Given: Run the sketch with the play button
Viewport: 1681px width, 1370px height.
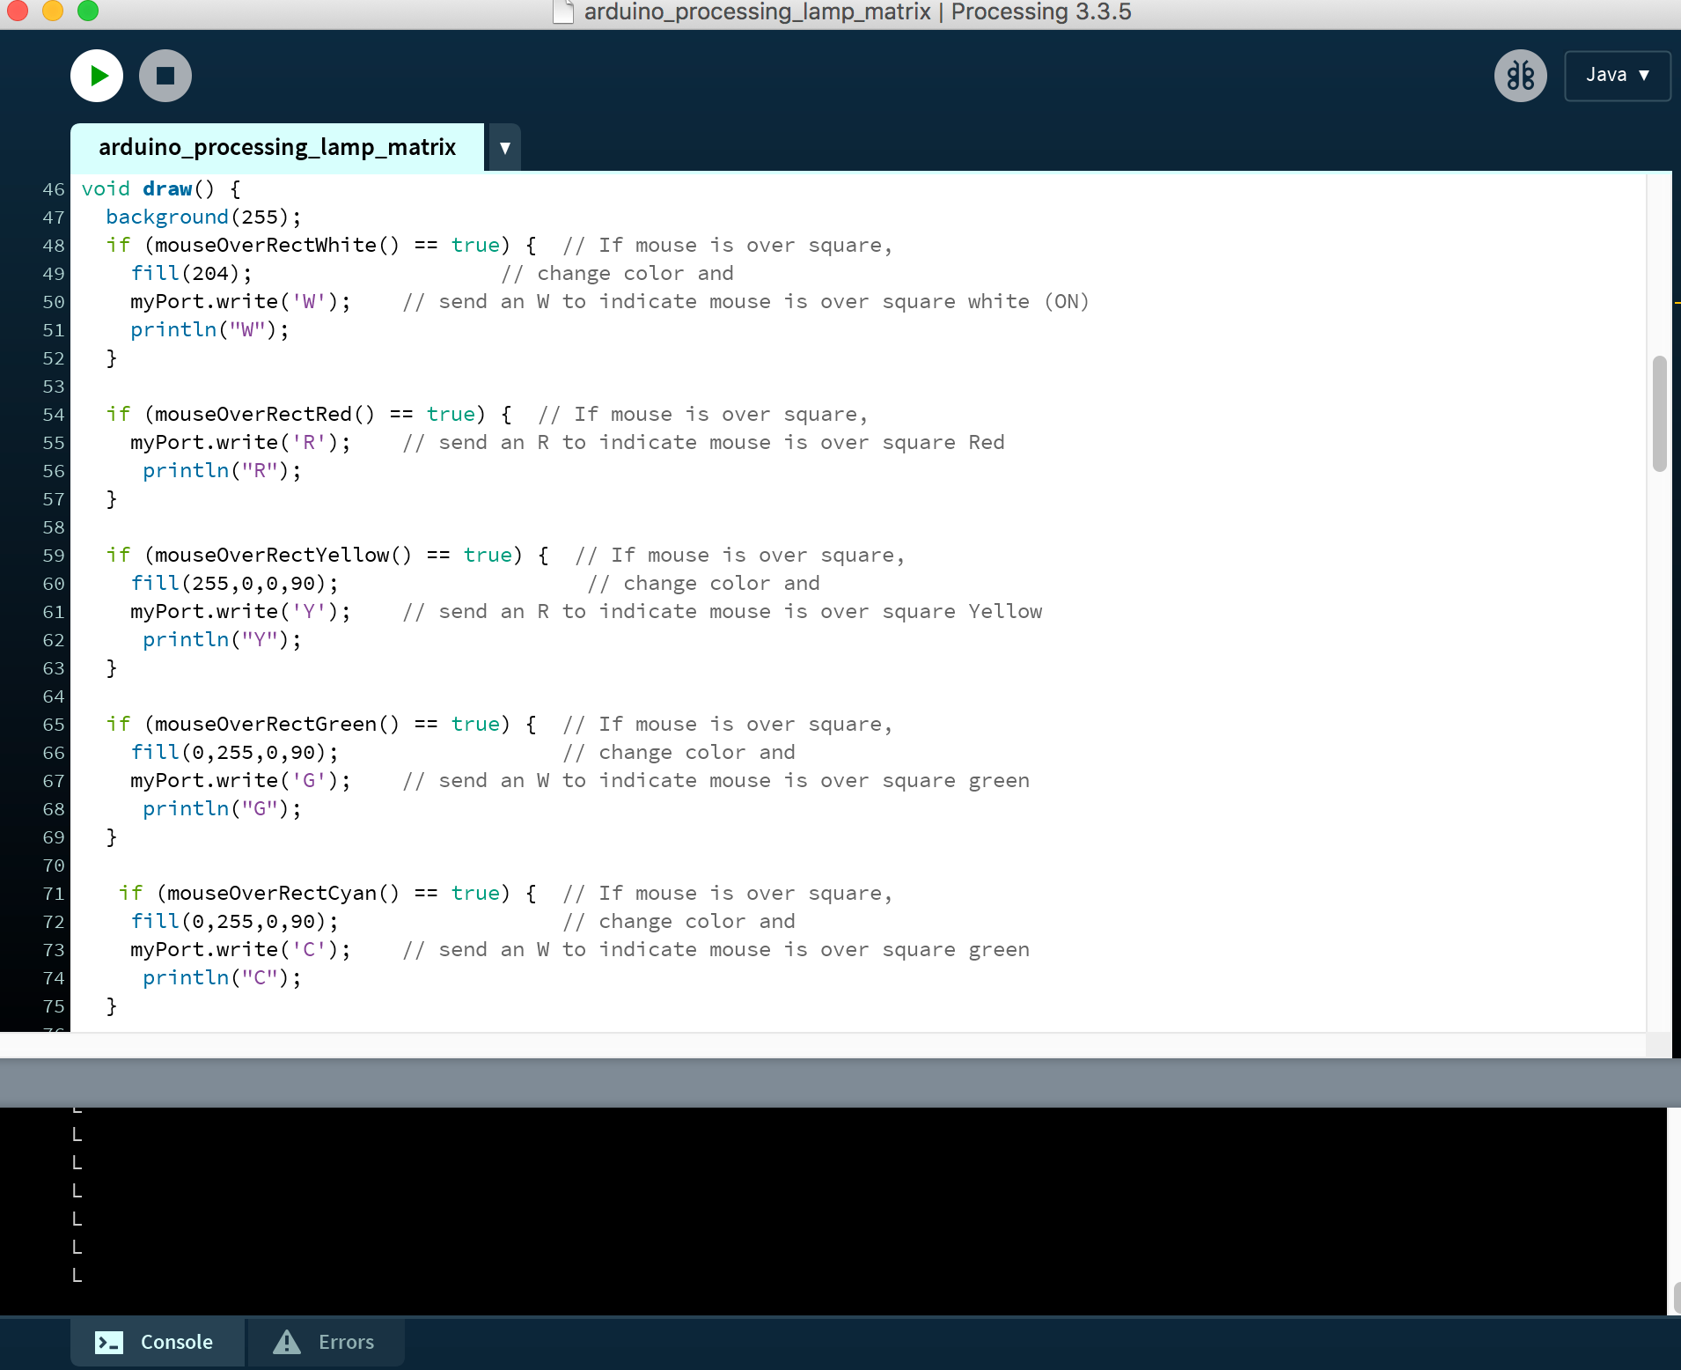Looking at the screenshot, I should [97, 76].
